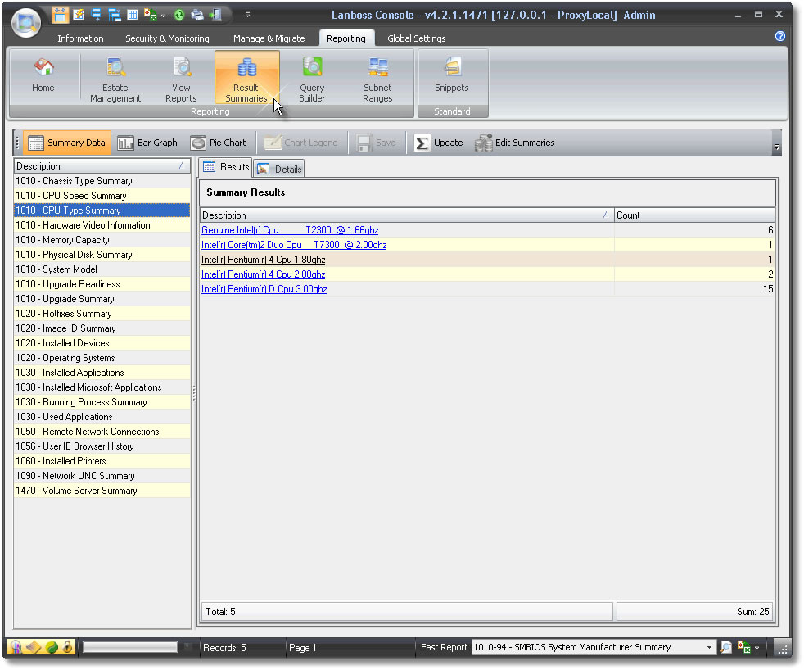The height and width of the screenshot is (670, 804).
Task: Sort results by the Count column header
Action: 695,215
